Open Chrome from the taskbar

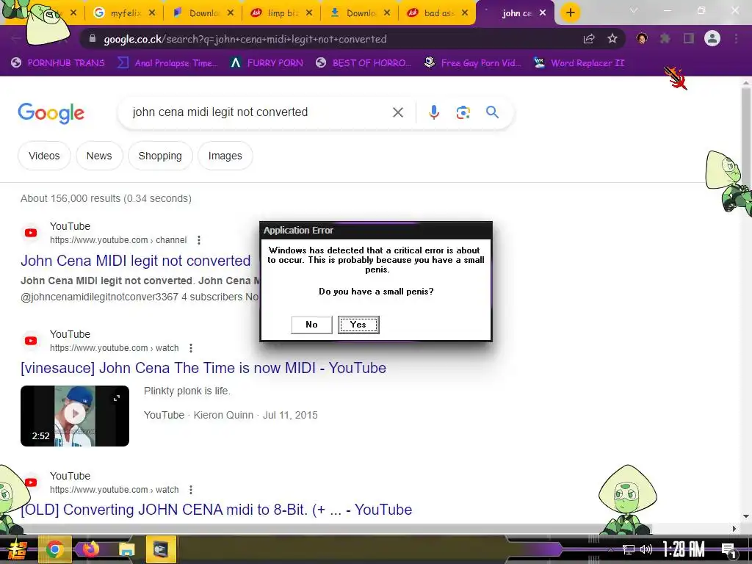(54, 549)
